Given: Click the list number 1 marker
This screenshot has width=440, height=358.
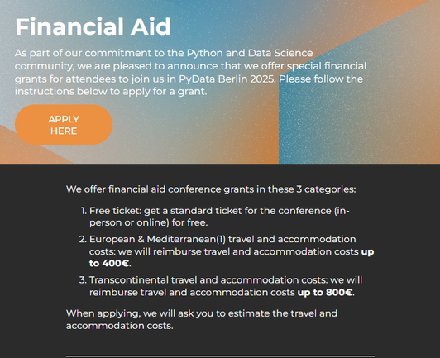Looking at the screenshot, I should coord(84,211).
